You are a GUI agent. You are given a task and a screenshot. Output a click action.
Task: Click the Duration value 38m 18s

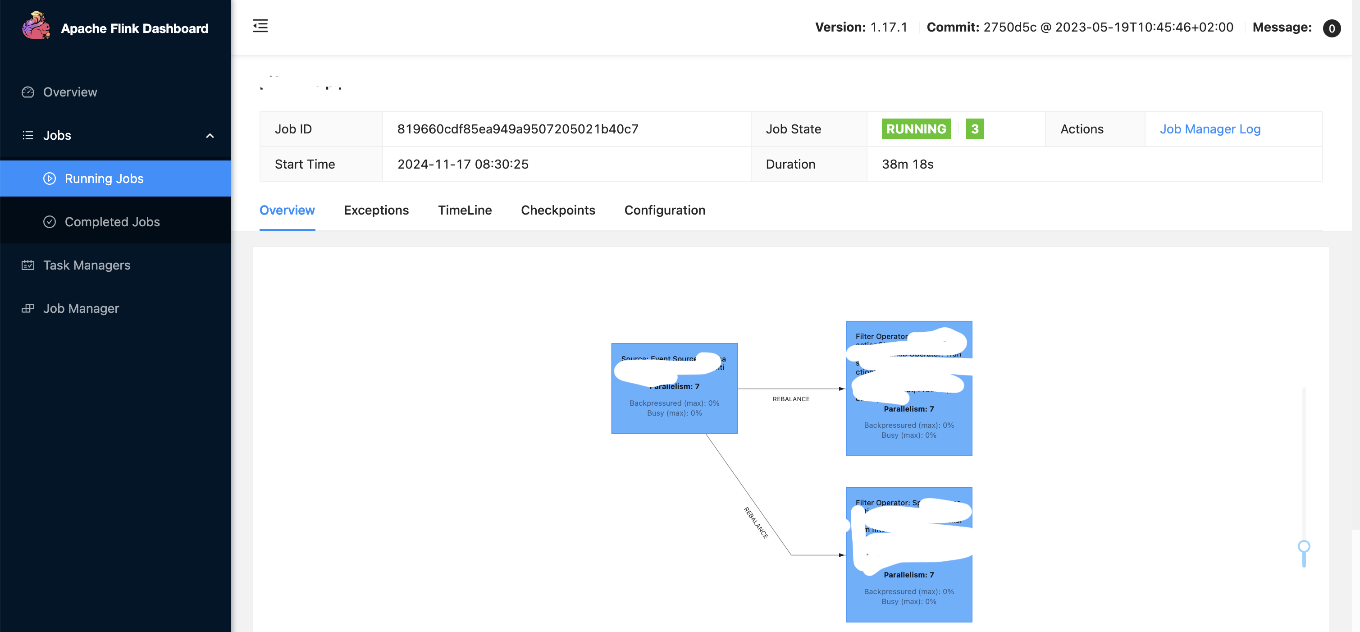pyautogui.click(x=908, y=164)
